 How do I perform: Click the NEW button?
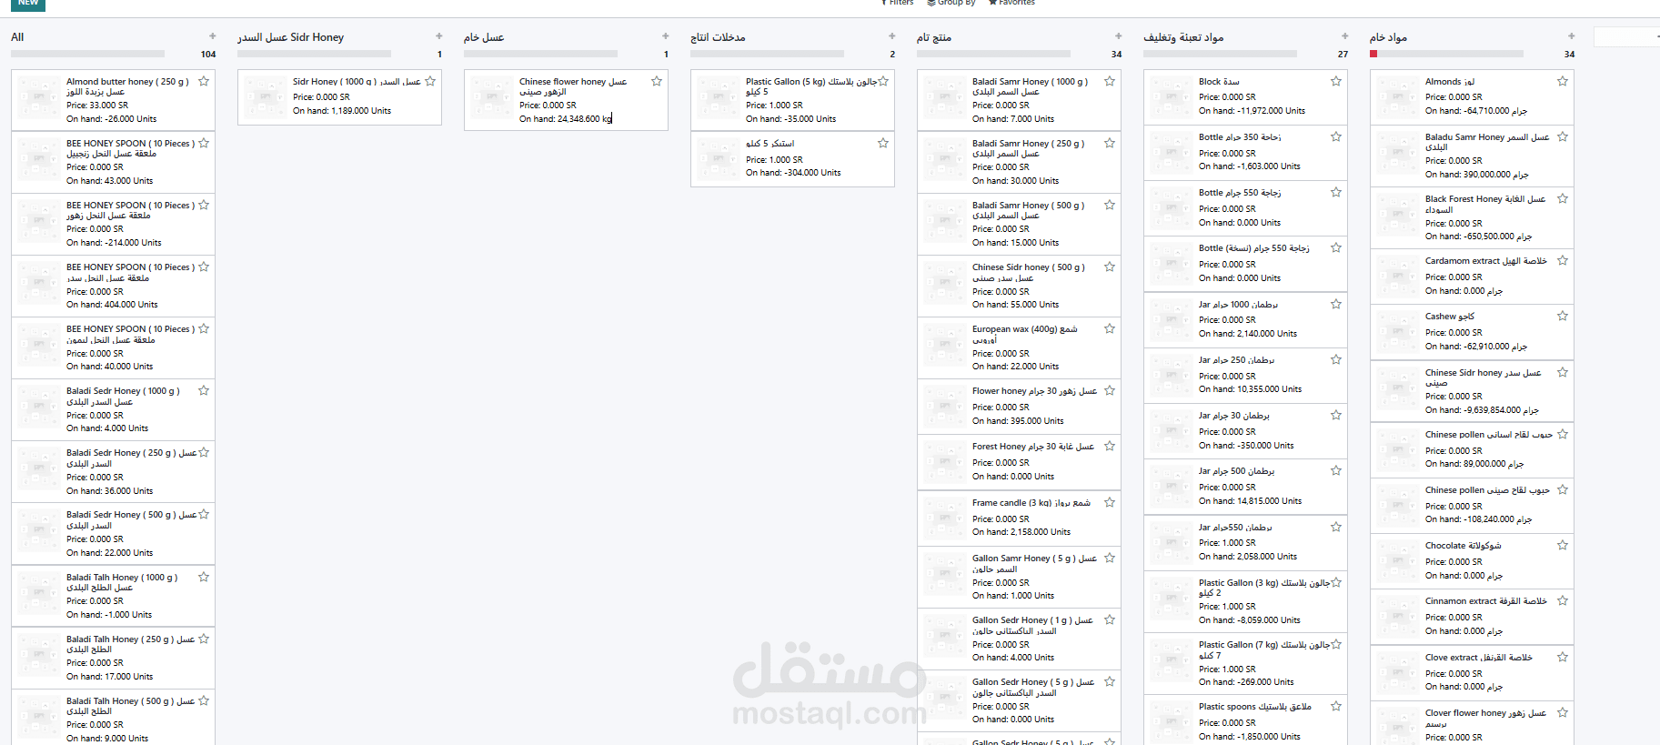pyautogui.click(x=28, y=4)
